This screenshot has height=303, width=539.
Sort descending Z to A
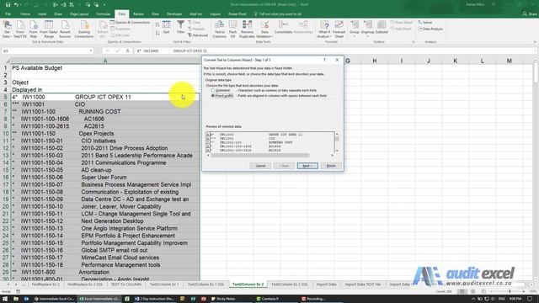(x=157, y=33)
